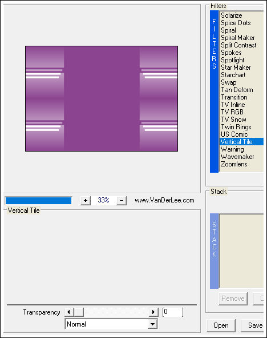The width and height of the screenshot is (267, 338).
Task: Click the purple preview image
Action: point(102,98)
